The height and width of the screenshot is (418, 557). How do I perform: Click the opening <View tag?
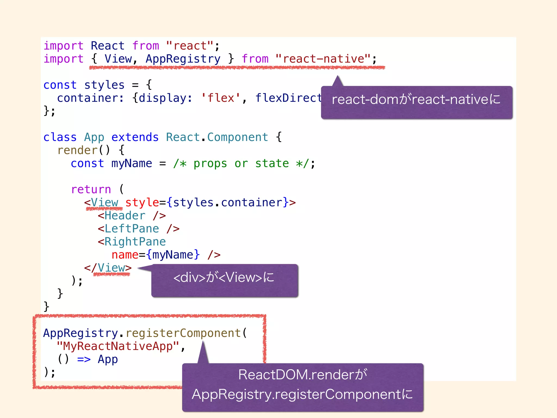(x=101, y=203)
